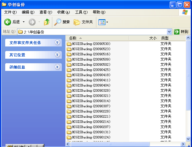This screenshot has width=192, height=147.
Task: Open the address bar dropdown arrow
Action: tap(169, 32)
